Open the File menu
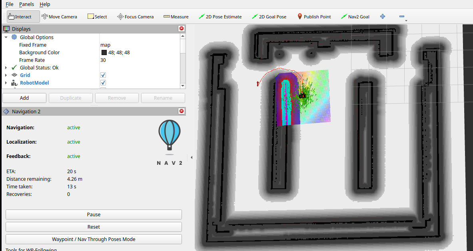 9,4
